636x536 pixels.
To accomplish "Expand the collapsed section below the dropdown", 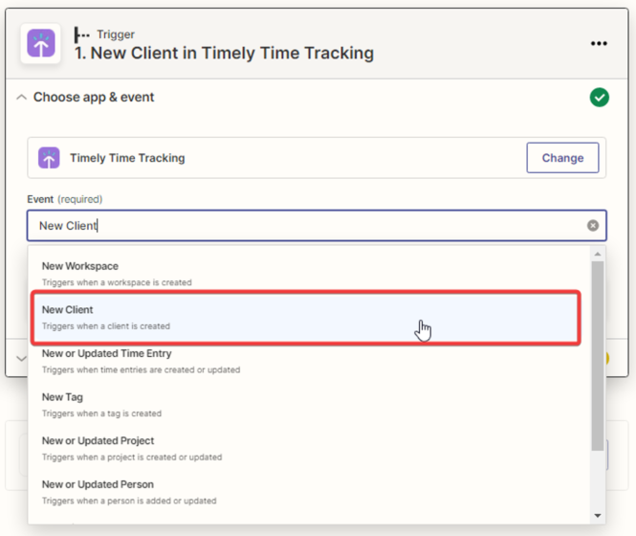I will 21,359.
